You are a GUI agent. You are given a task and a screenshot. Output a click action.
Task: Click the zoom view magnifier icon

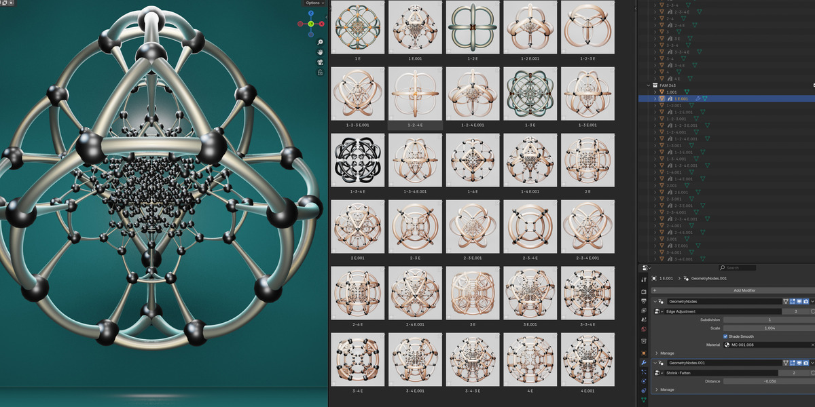[320, 42]
